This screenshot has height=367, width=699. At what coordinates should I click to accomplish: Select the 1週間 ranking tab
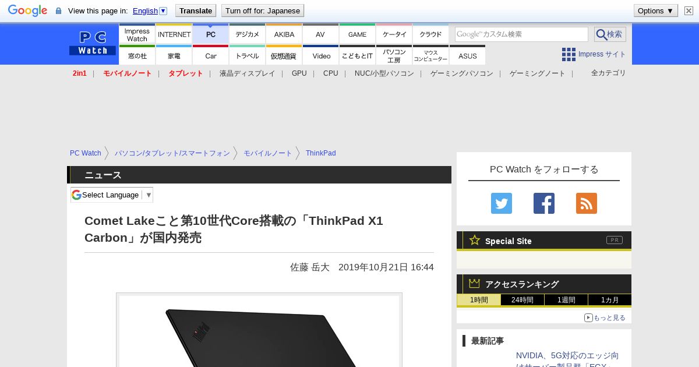point(566,300)
